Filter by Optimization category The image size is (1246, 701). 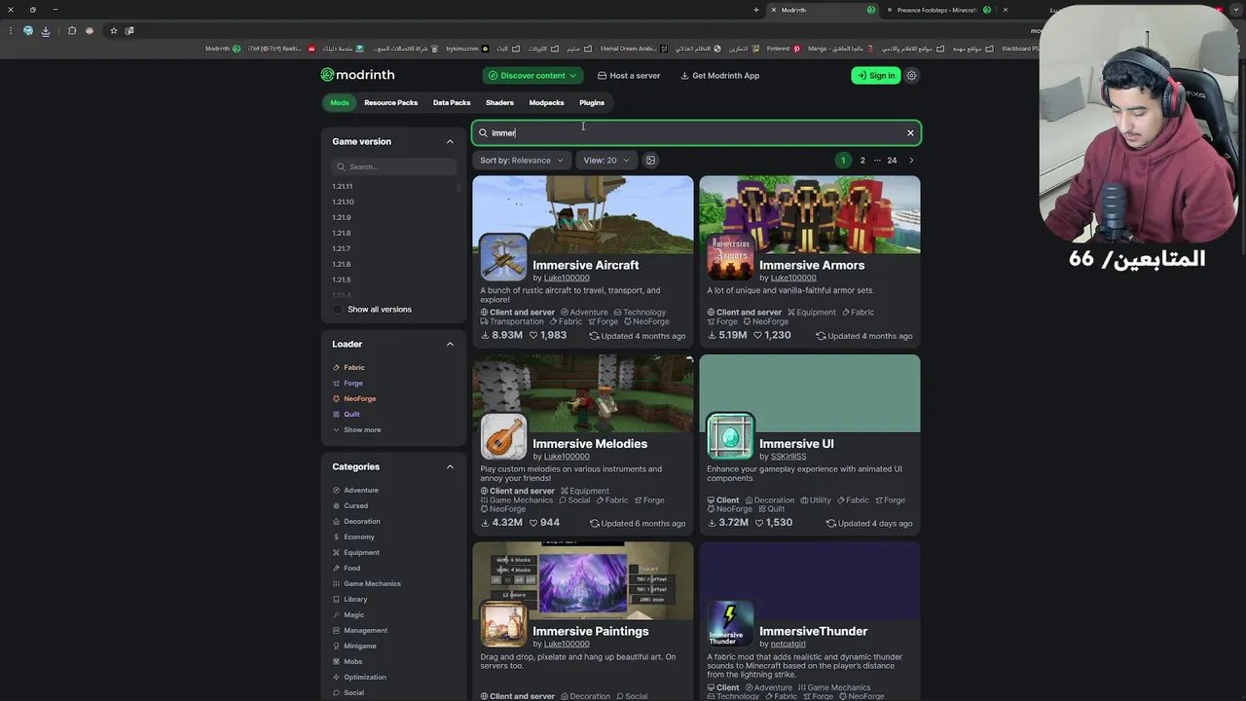click(x=359, y=677)
